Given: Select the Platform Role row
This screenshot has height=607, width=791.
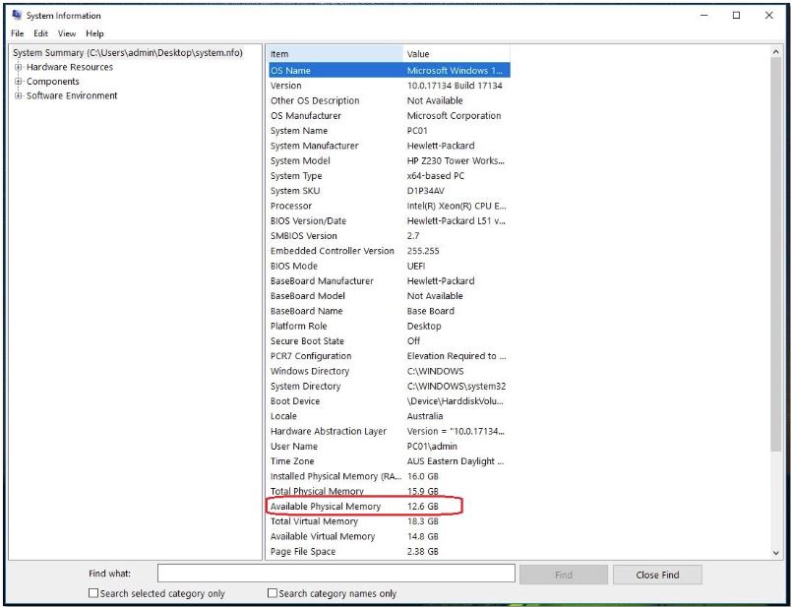Looking at the screenshot, I should click(x=390, y=326).
